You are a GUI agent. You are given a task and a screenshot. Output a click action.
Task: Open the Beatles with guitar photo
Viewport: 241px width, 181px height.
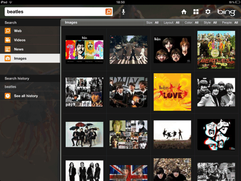tap(128, 92)
